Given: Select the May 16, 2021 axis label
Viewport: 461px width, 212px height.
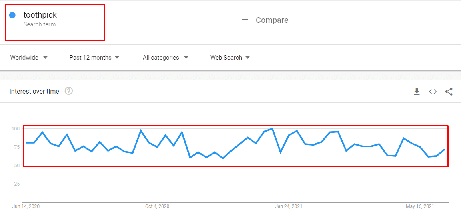Looking at the screenshot, I should 419,206.
